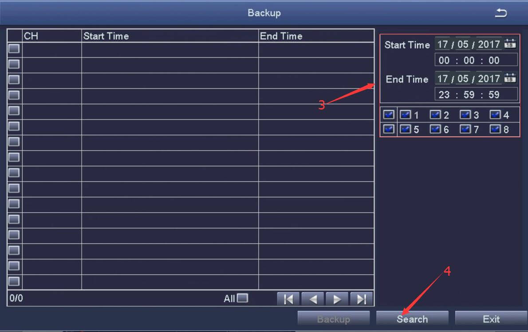
Task: Jump to the last page of results
Action: [361, 298]
